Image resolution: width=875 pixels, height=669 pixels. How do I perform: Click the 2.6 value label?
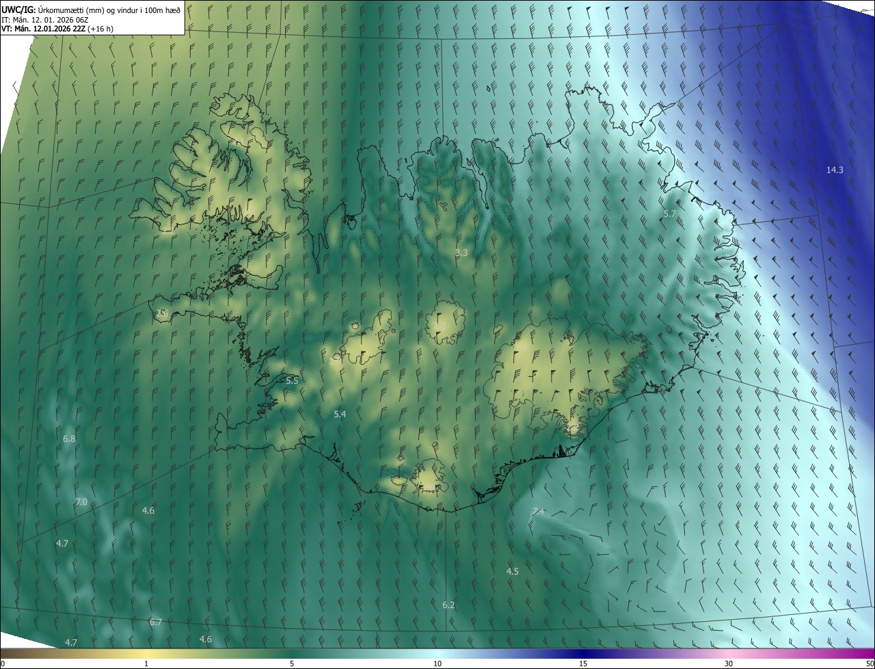click(162, 313)
